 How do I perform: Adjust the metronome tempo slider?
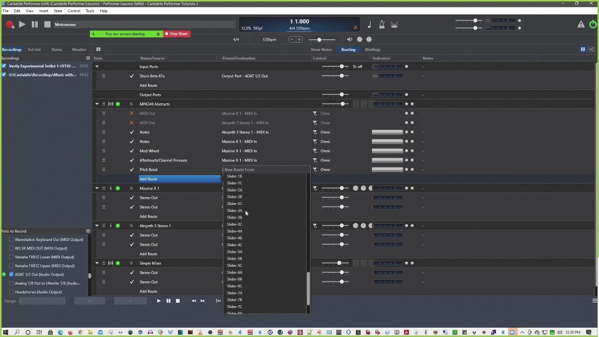tap(319, 39)
